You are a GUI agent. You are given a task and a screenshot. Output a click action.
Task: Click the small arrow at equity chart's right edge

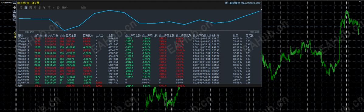coord(261,10)
